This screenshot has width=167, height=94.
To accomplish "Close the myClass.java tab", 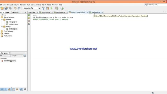I will click(x=102, y=12).
